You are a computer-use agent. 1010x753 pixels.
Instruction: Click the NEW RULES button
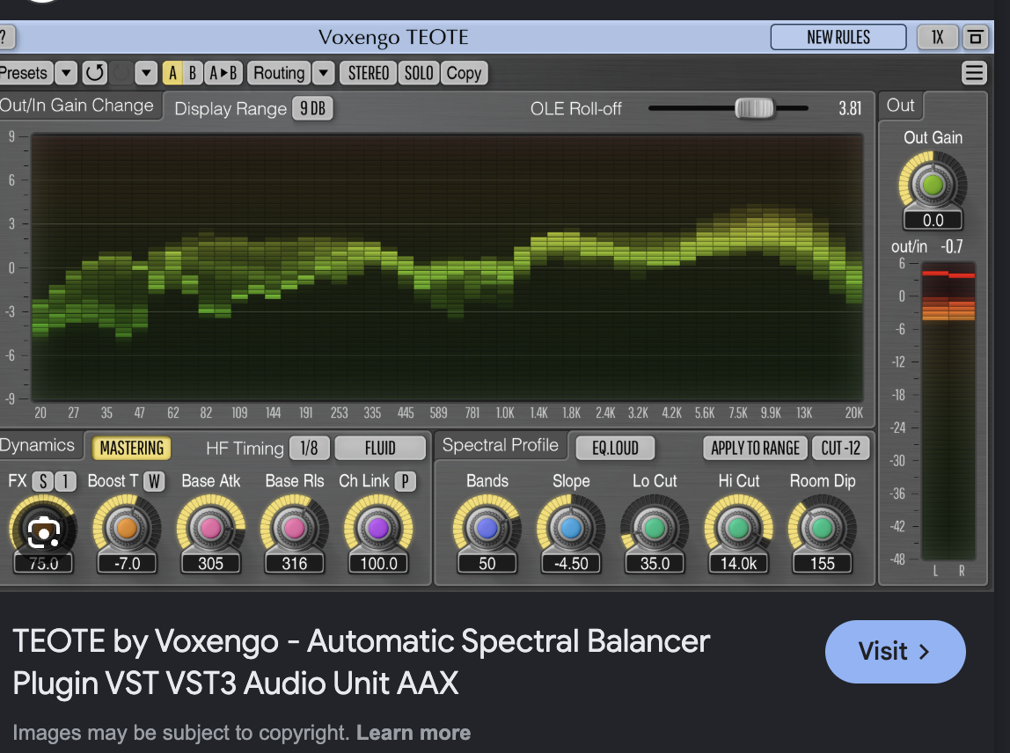tap(838, 37)
